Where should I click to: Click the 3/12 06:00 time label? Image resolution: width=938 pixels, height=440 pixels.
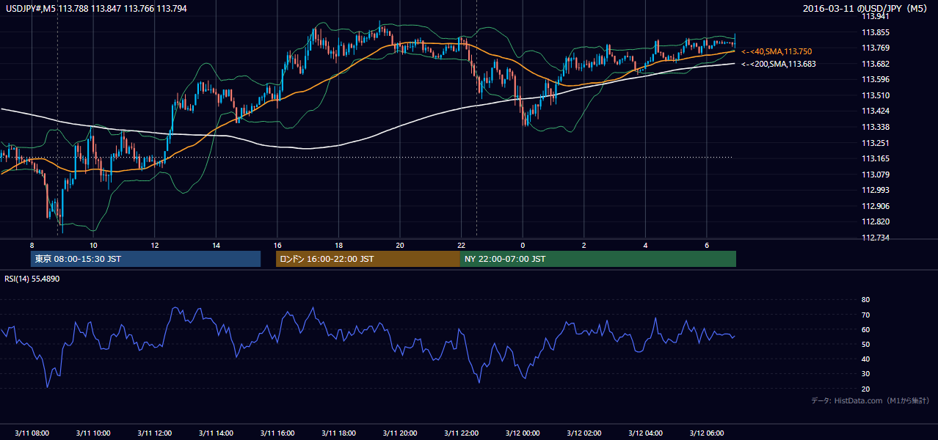tap(707, 433)
